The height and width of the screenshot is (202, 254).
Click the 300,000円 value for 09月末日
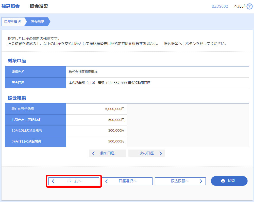point(116,141)
